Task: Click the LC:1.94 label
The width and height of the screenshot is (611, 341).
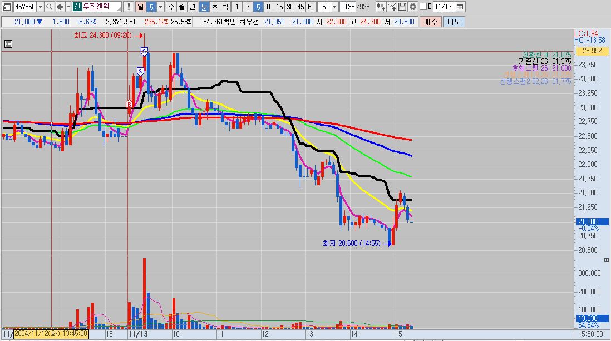Action: pyautogui.click(x=586, y=33)
